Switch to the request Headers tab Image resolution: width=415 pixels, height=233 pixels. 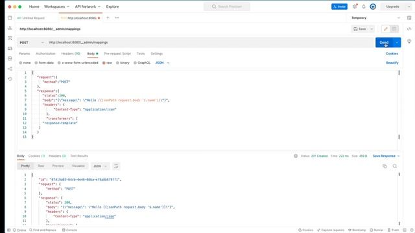coord(71,54)
